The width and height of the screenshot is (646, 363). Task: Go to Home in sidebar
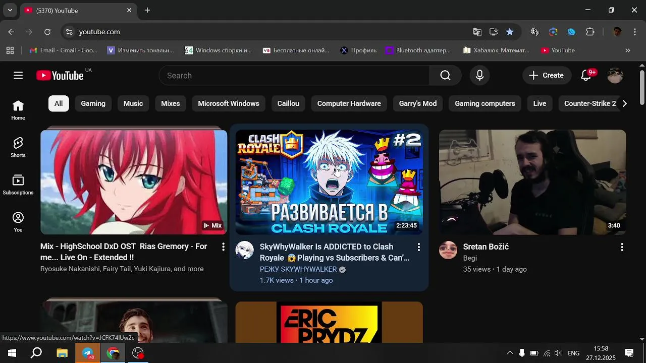pyautogui.click(x=18, y=110)
